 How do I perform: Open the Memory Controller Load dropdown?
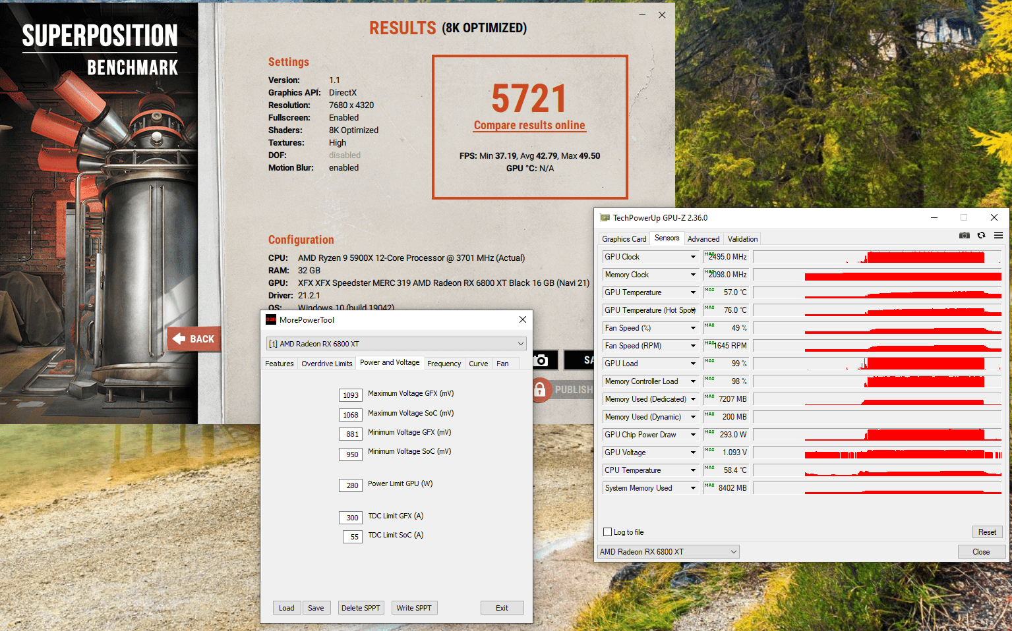coord(693,381)
